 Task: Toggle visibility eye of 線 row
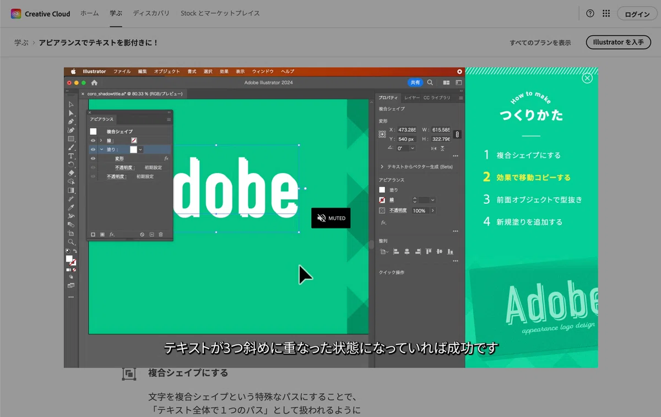click(x=93, y=140)
